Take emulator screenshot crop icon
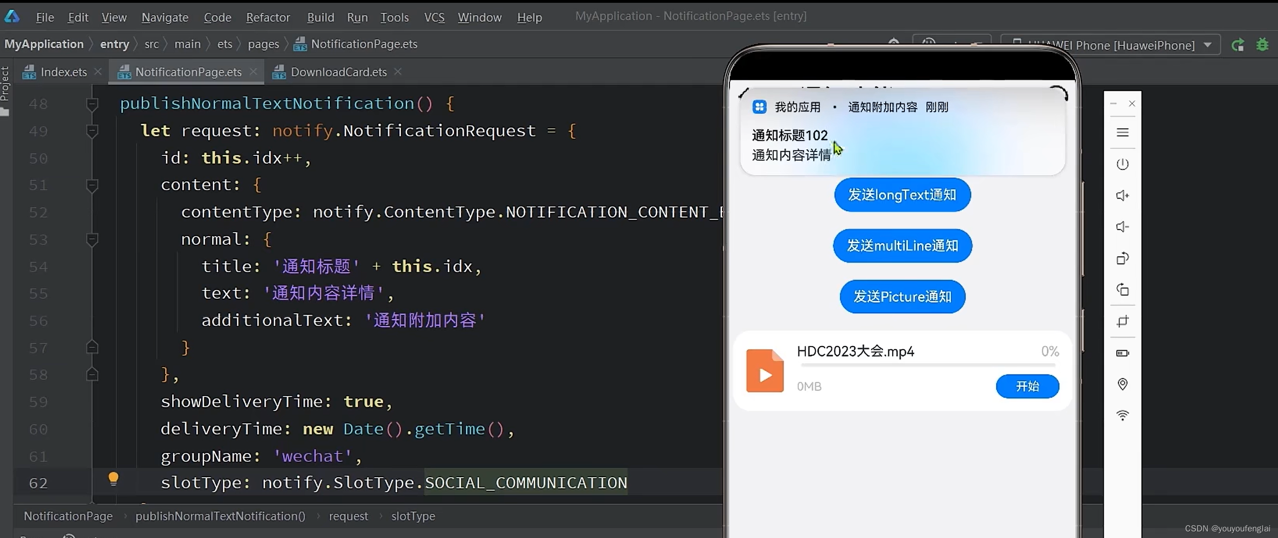Viewport: 1278px width, 538px height. tap(1122, 321)
